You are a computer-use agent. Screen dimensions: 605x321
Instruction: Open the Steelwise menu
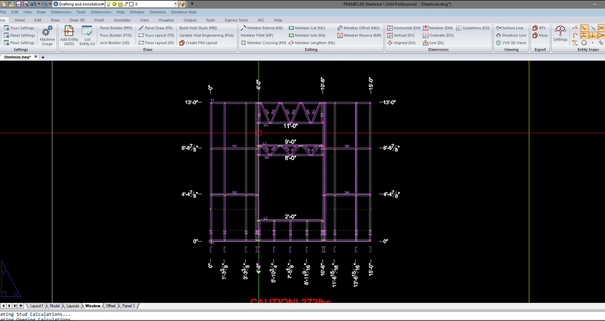point(158,12)
